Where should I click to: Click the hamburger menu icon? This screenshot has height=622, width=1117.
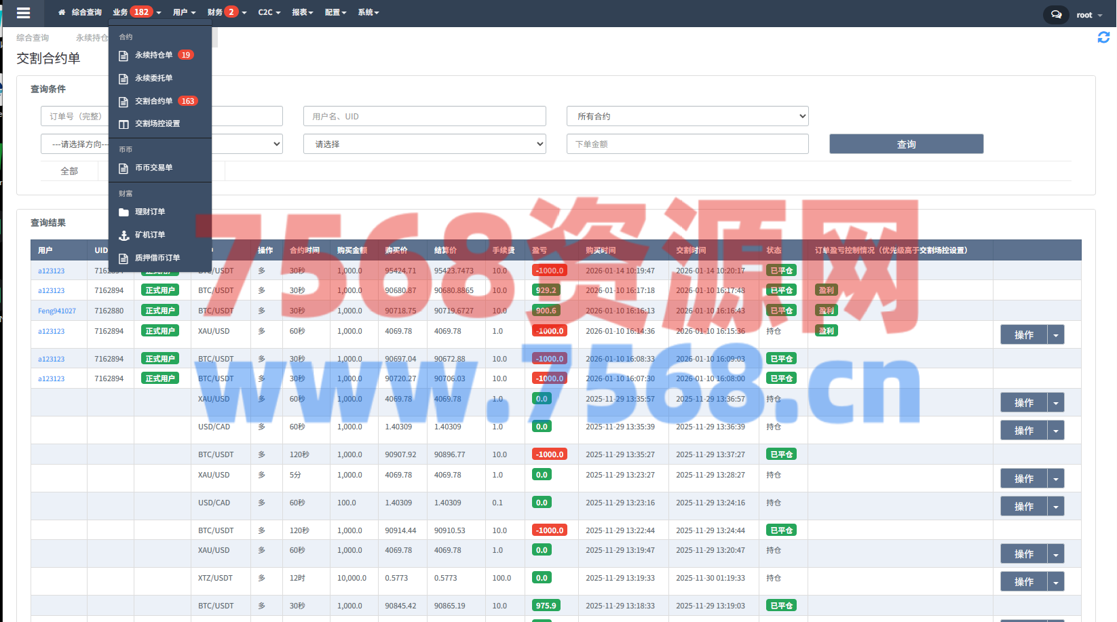(23, 13)
